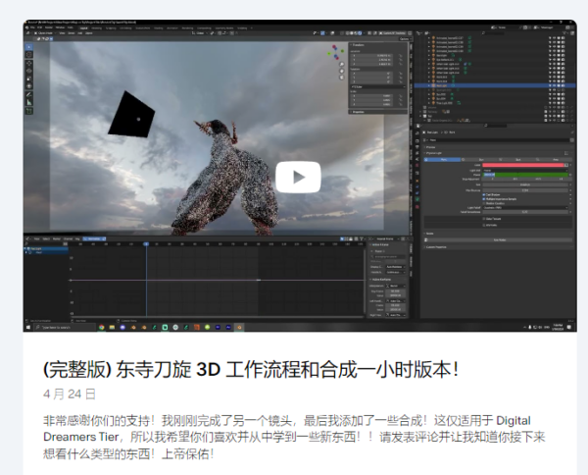Image resolution: width=588 pixels, height=475 pixels.
Task: Select the Move tool in the viewport toolbar
Action: point(29,65)
